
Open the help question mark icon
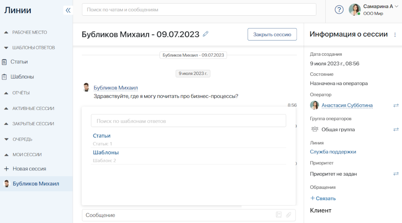point(339,10)
